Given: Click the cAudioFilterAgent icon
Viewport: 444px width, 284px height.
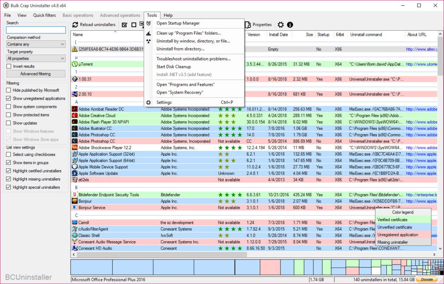Looking at the screenshot, I should click(x=75, y=229).
